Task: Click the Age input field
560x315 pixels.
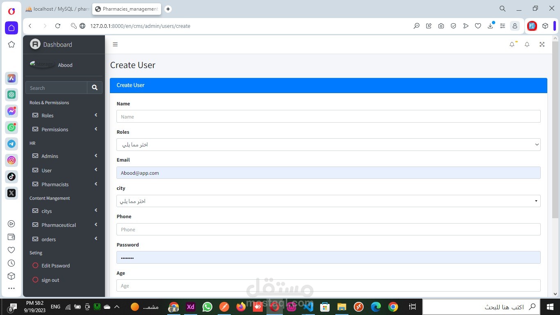Action: (x=328, y=285)
